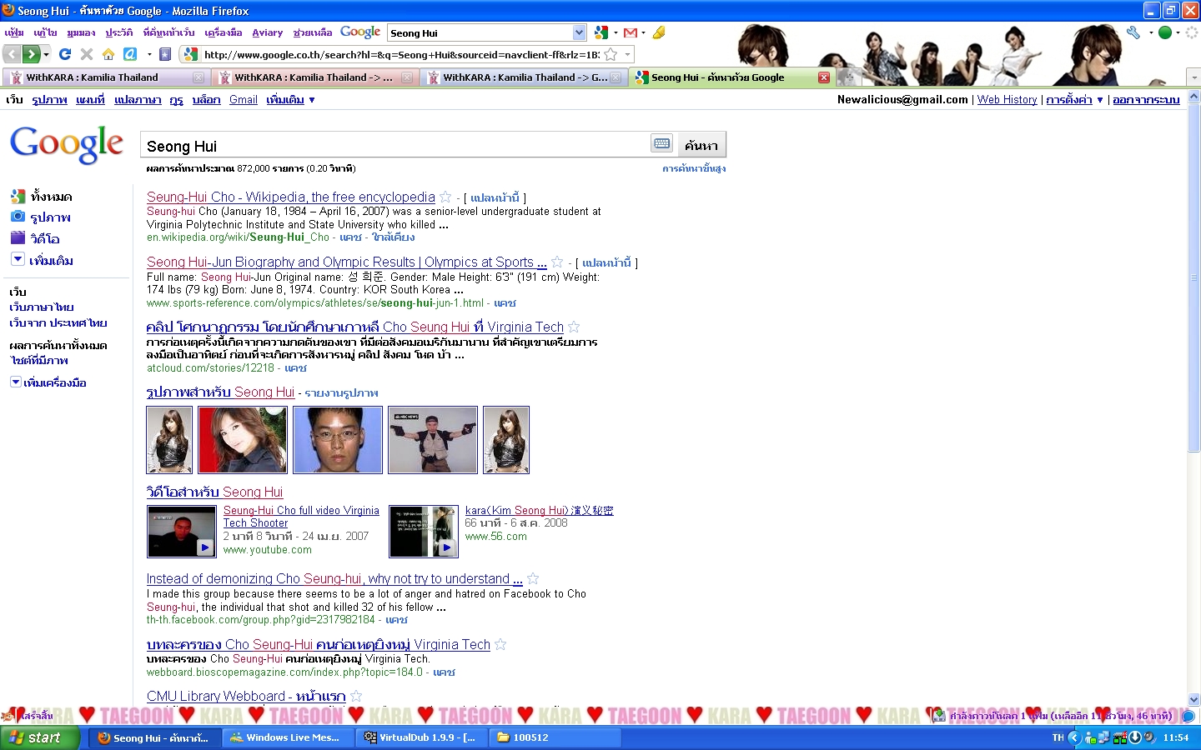Close the Seong Hui Google tab

pyautogui.click(x=824, y=77)
